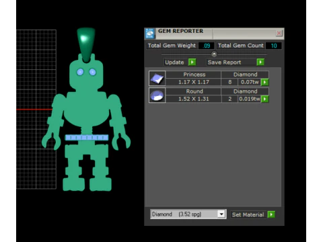The height and width of the screenshot is (242, 323).
Task: Click the Save Report button label
Action: (224, 63)
